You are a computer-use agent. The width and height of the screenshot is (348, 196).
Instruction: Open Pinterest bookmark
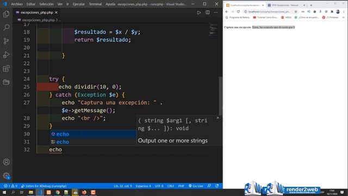click(x=330, y=17)
